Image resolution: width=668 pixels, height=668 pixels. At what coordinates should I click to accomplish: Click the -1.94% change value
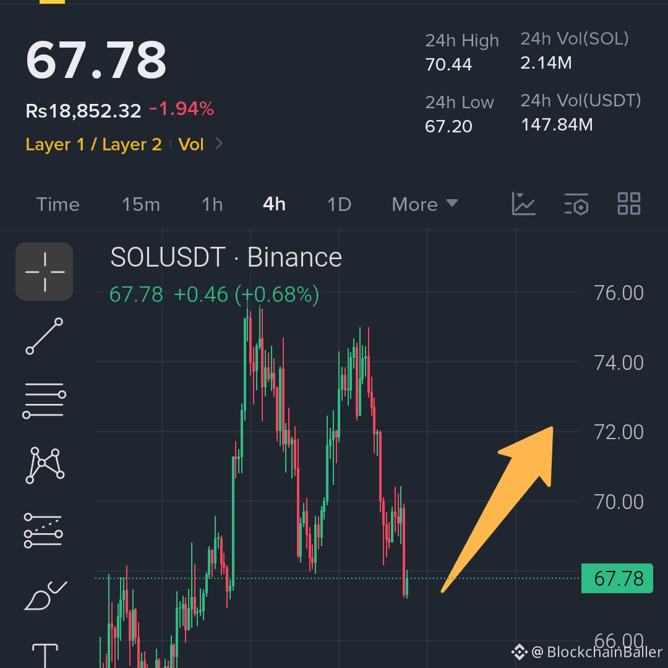click(x=181, y=109)
